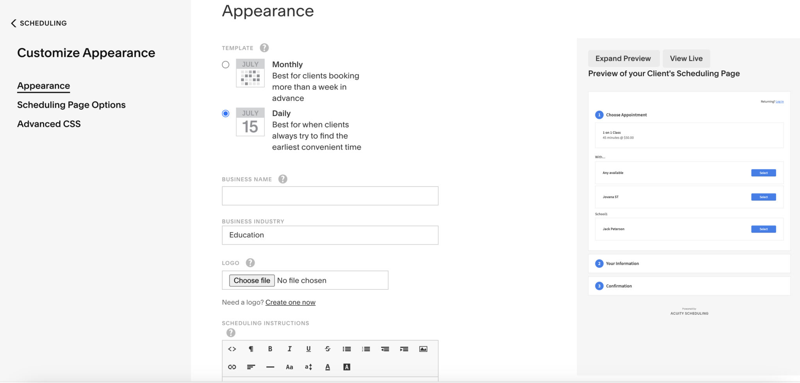Select the Monthly template
This screenshot has height=383, width=800.
click(225, 64)
